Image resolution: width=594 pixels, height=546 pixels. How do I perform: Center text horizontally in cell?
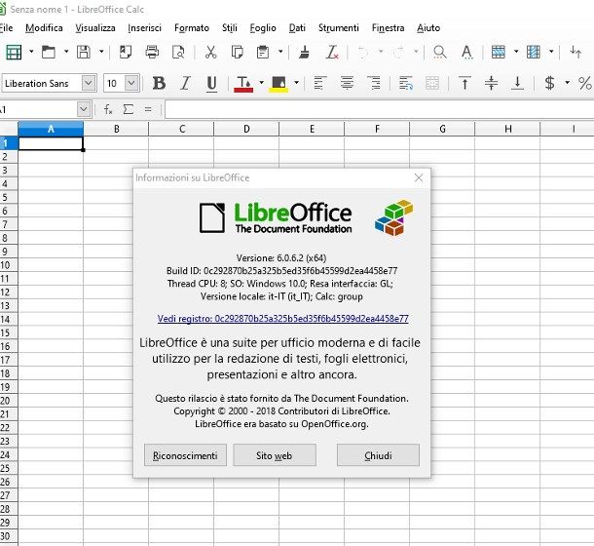(x=347, y=83)
